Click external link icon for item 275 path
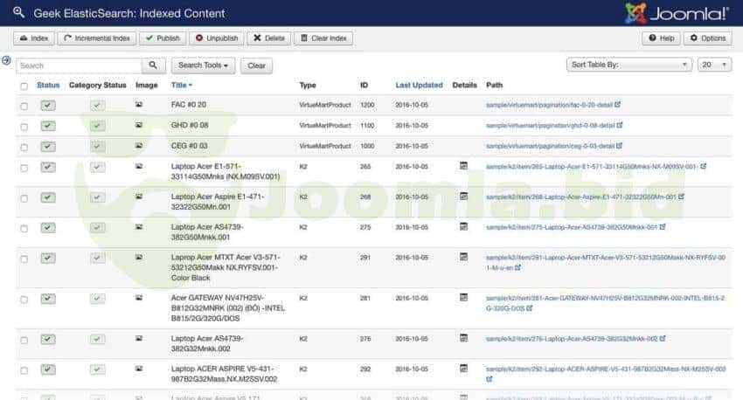Screen dimensions: 743x400 [x=663, y=227]
